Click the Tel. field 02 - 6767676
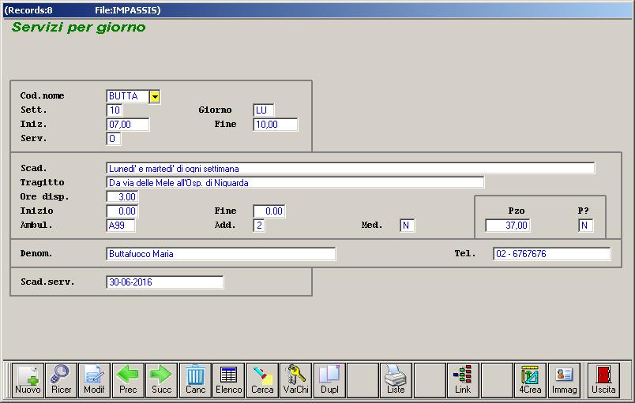 (x=552, y=254)
